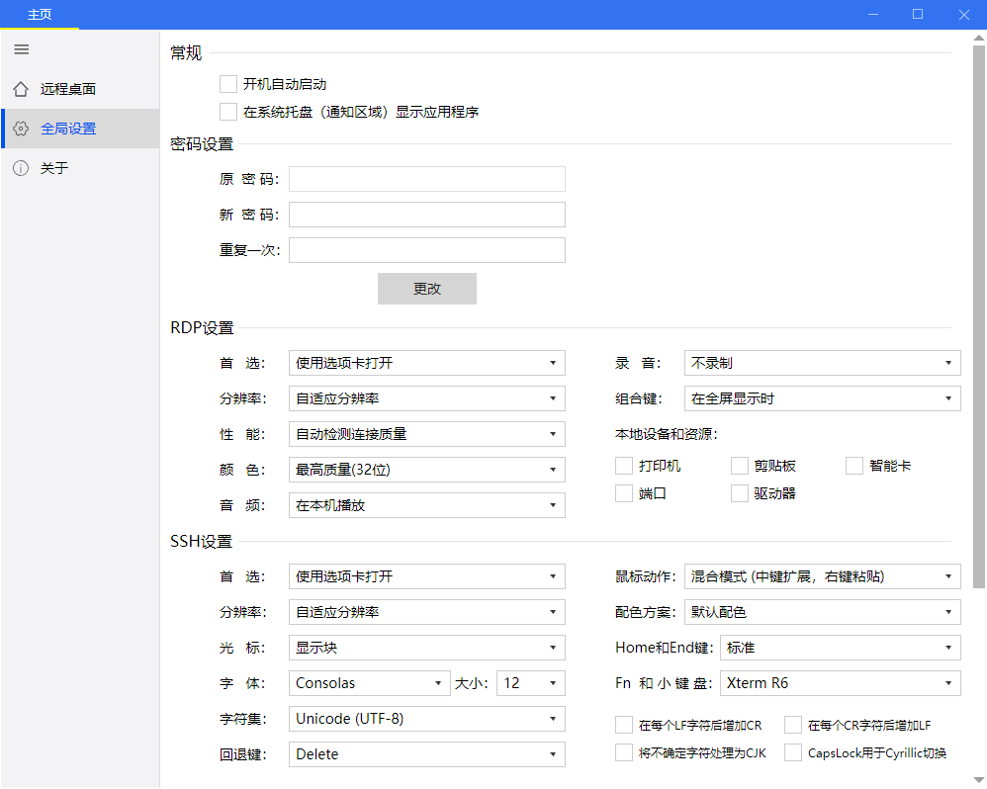Open the 回退键 Delete dropdown
Screen dimensions: 987x789
click(x=427, y=754)
